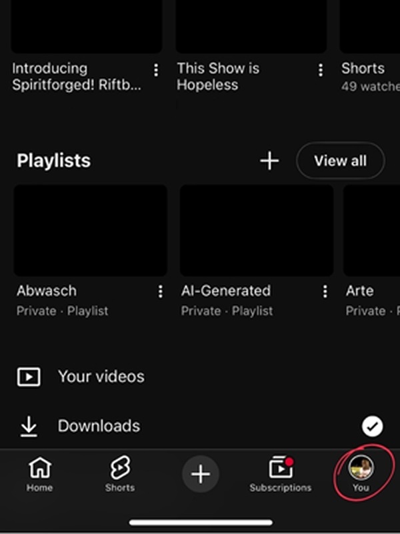Open Your videos menu entry
This screenshot has width=400, height=534.
[x=101, y=376]
